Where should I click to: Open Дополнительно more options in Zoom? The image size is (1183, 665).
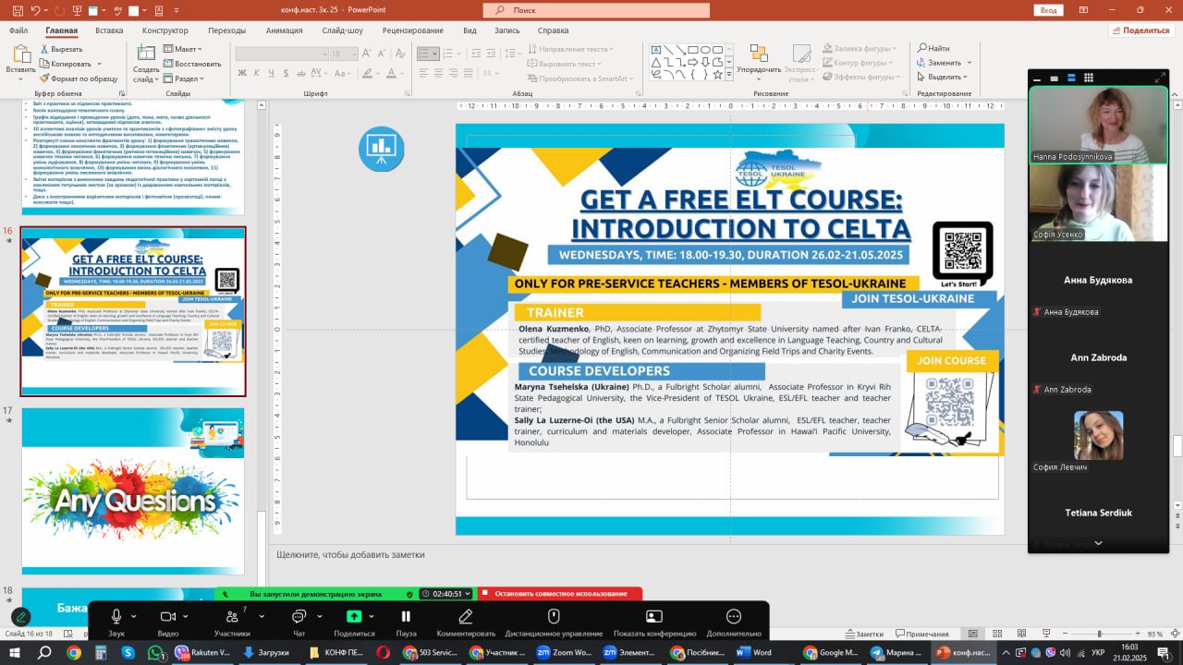pyautogui.click(x=734, y=622)
